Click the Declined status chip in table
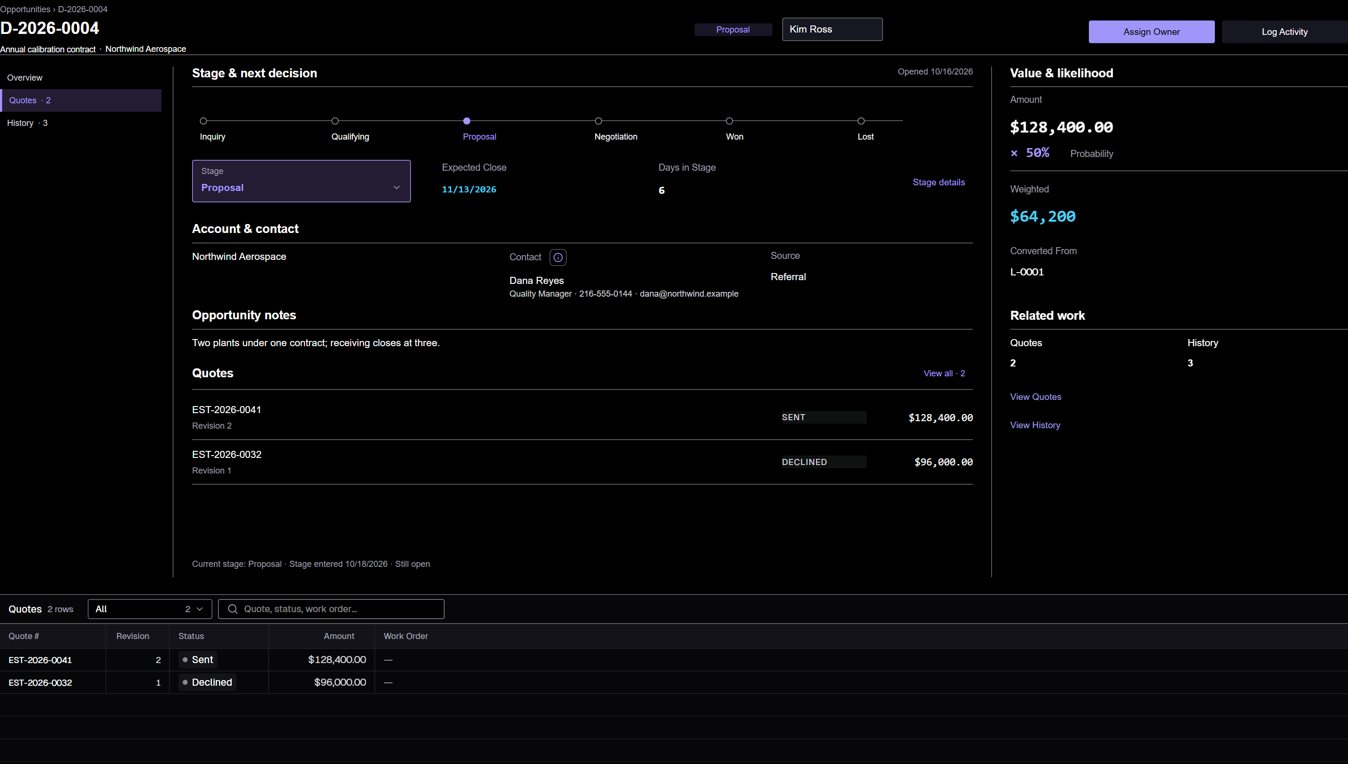Screen dimensions: 1348x764 coord(207,682)
